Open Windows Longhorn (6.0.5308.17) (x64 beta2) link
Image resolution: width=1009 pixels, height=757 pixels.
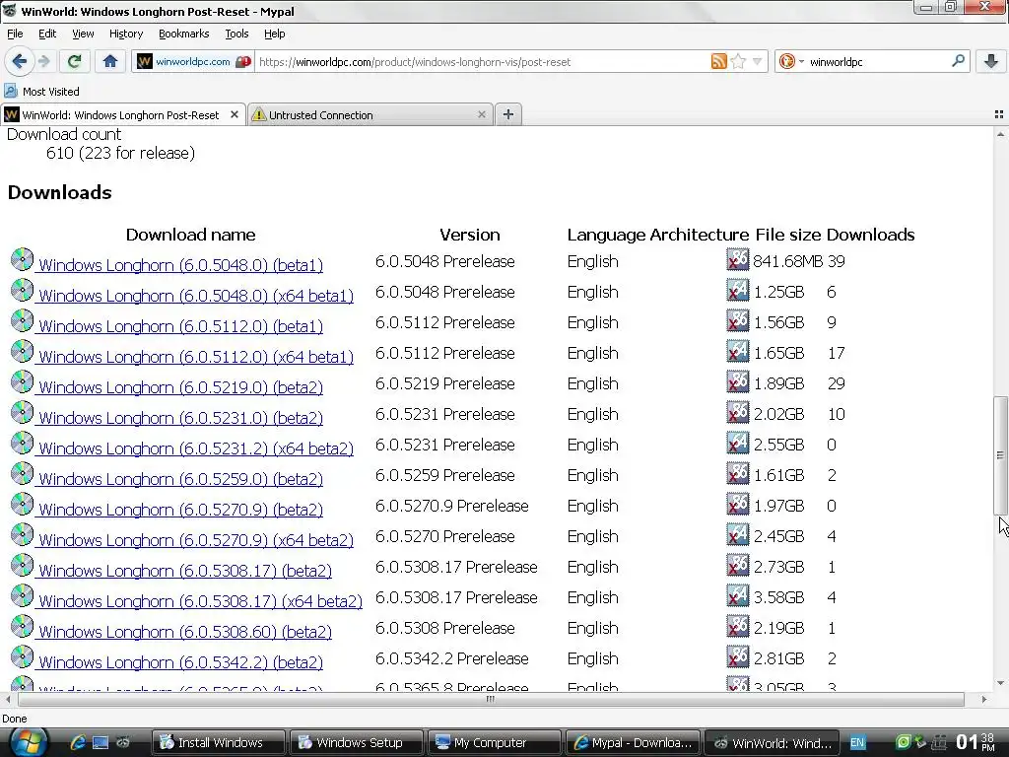click(200, 601)
